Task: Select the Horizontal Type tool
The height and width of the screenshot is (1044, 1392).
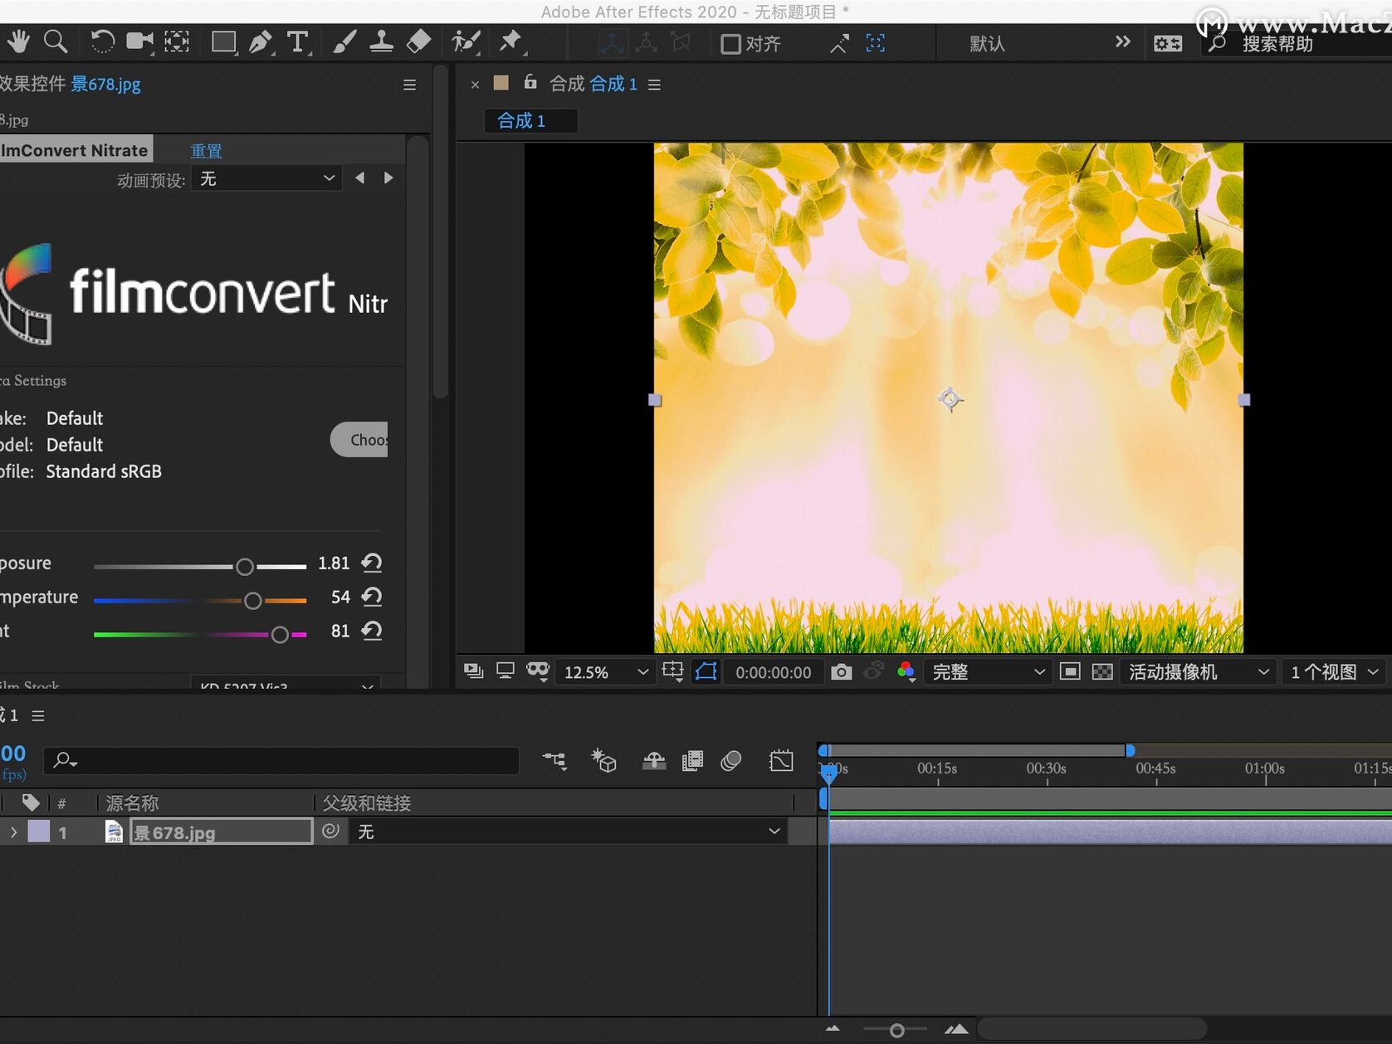Action: click(x=298, y=42)
